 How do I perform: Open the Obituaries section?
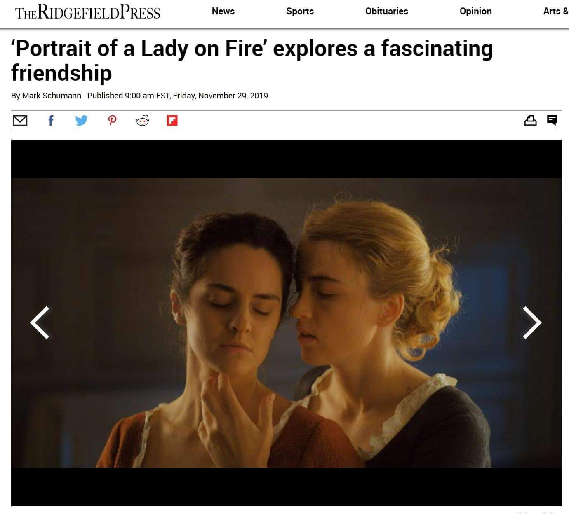[x=386, y=12]
